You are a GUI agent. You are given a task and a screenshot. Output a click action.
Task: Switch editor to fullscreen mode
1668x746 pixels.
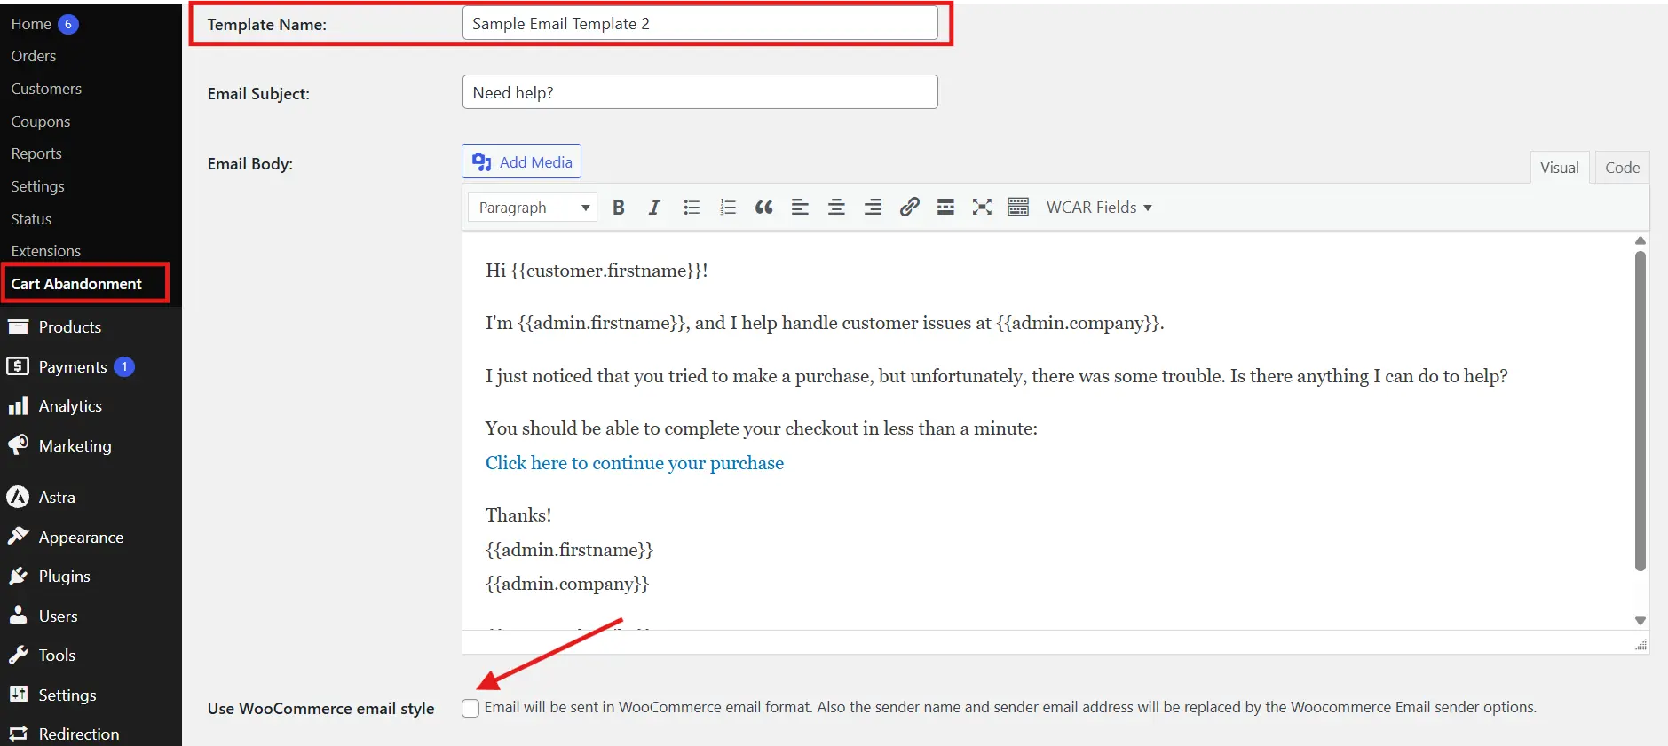(982, 208)
